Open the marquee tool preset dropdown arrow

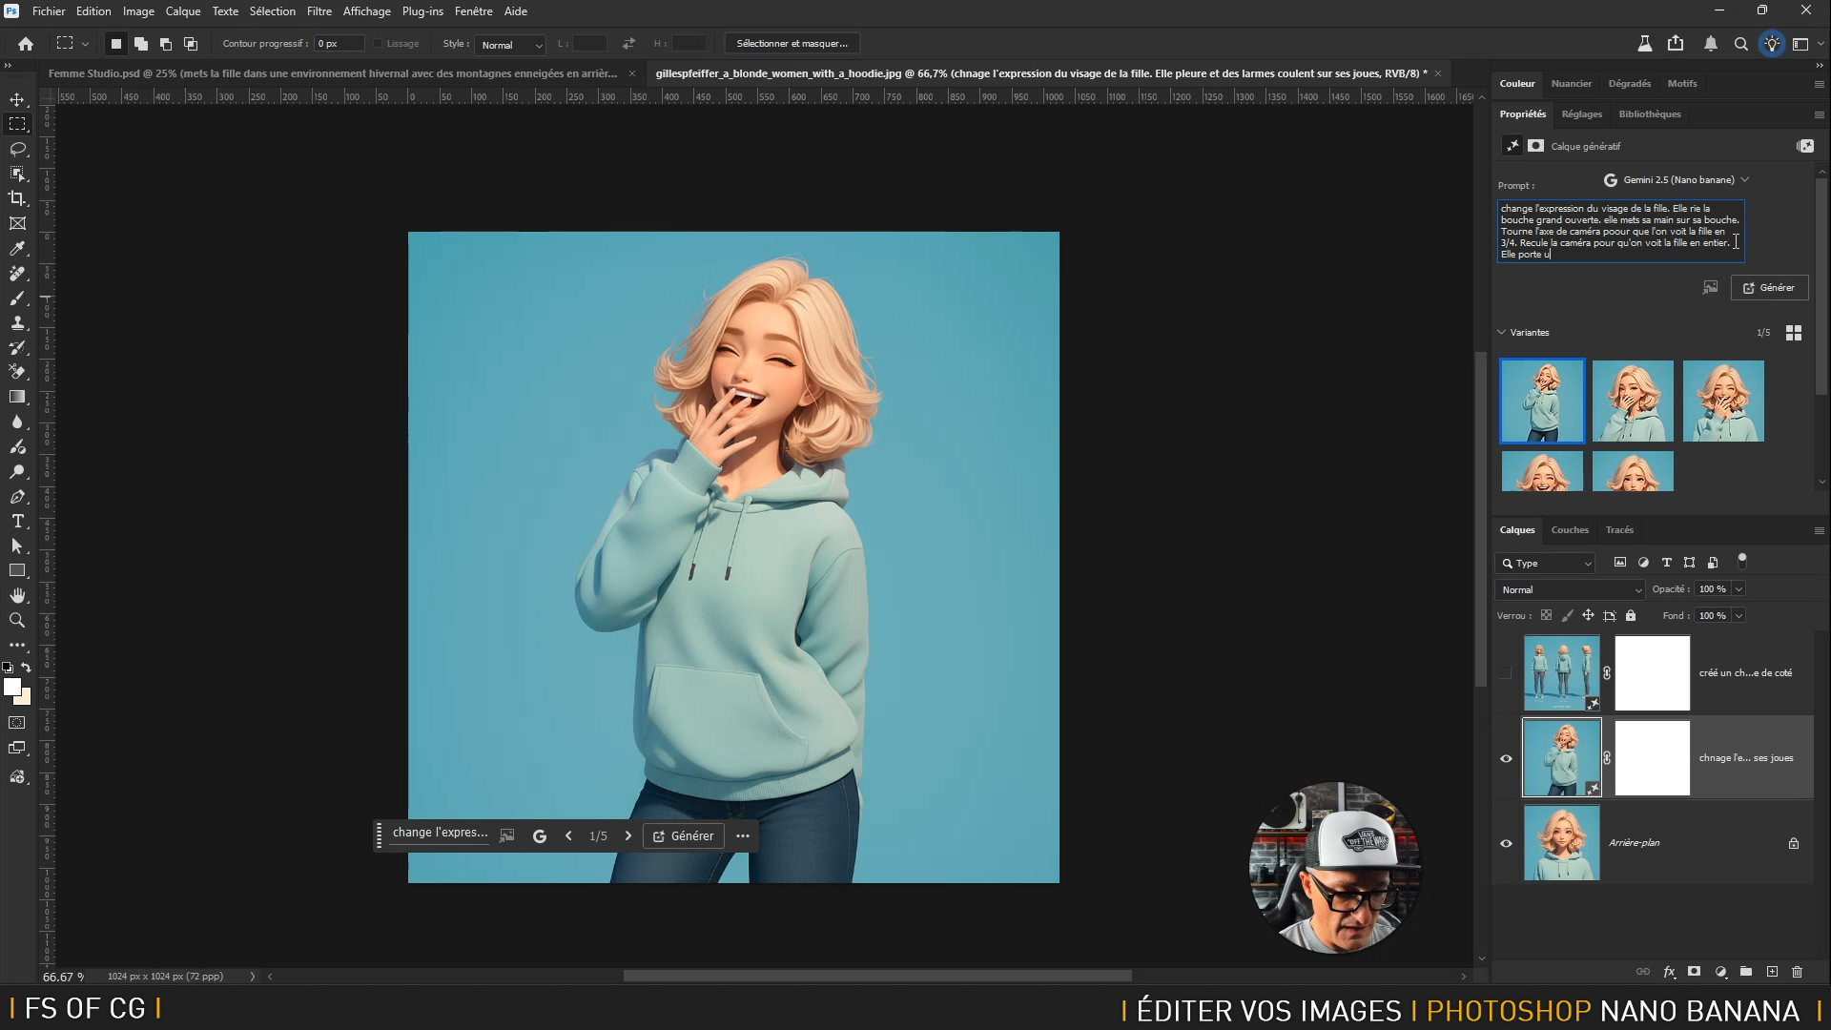click(85, 44)
